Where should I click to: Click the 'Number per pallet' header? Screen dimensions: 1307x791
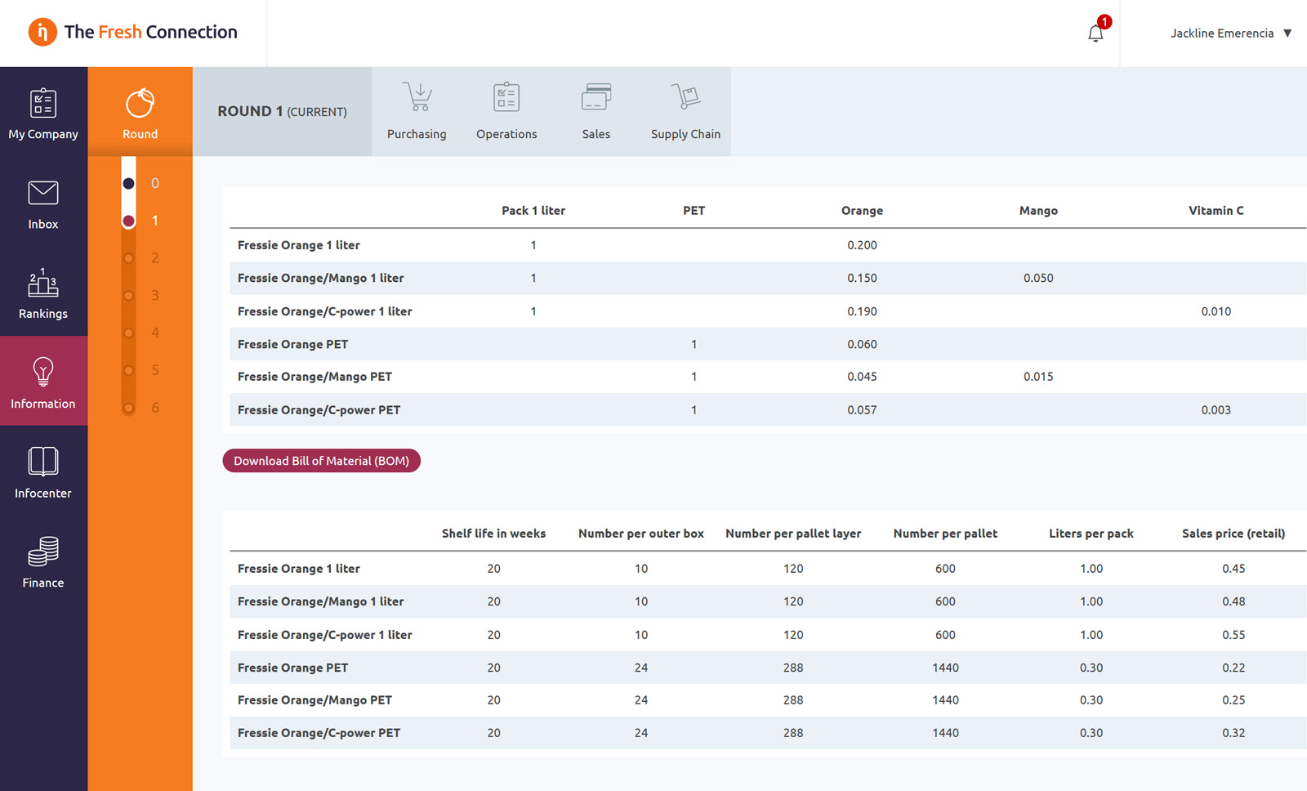click(945, 534)
